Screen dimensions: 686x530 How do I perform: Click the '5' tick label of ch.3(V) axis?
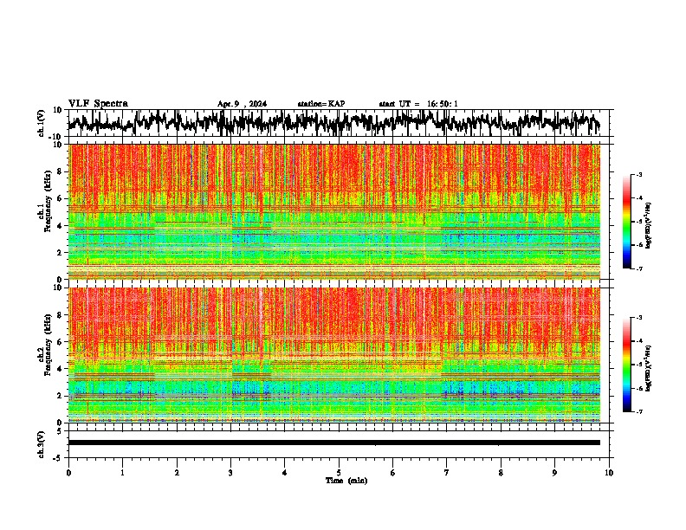(x=61, y=431)
